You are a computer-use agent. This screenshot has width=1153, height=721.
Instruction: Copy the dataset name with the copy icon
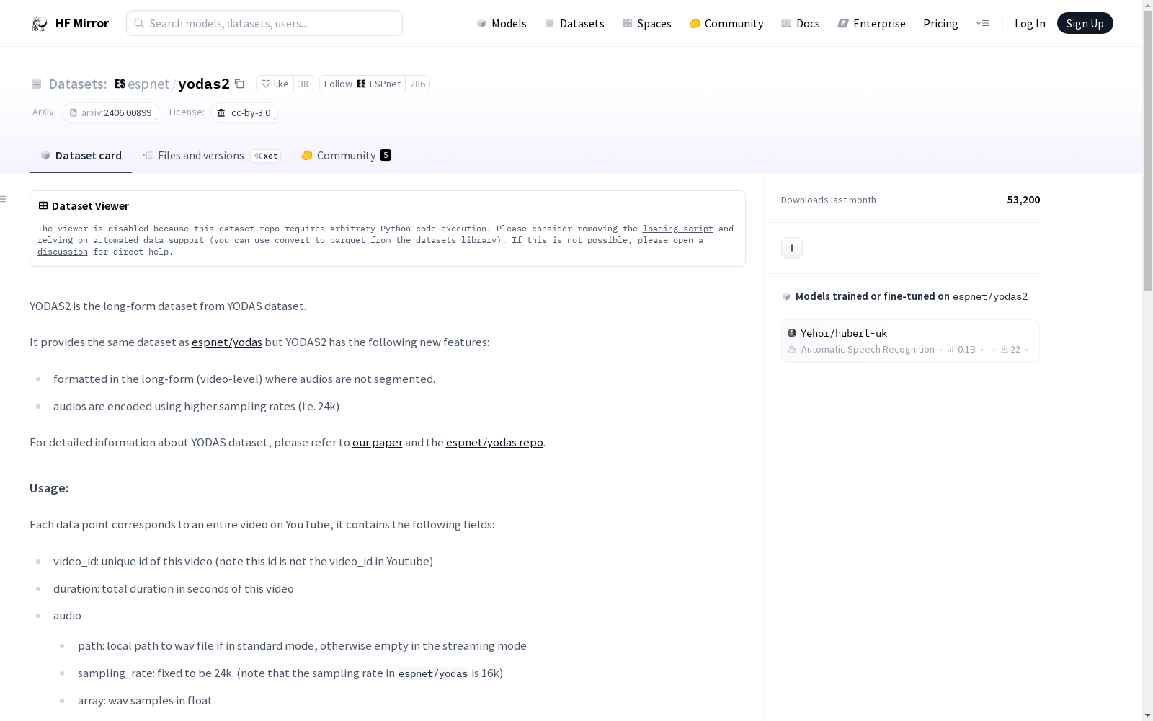point(239,84)
